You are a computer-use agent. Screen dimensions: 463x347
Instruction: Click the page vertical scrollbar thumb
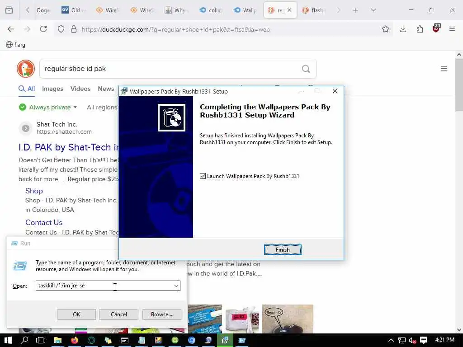(x=459, y=85)
